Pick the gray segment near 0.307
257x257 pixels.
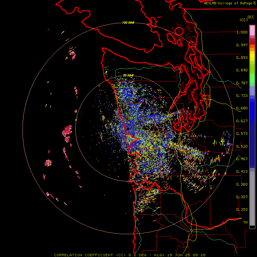pos(252,198)
